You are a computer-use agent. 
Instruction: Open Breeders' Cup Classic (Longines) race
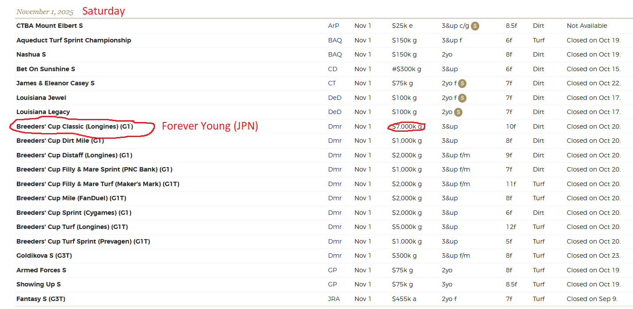pos(75,126)
